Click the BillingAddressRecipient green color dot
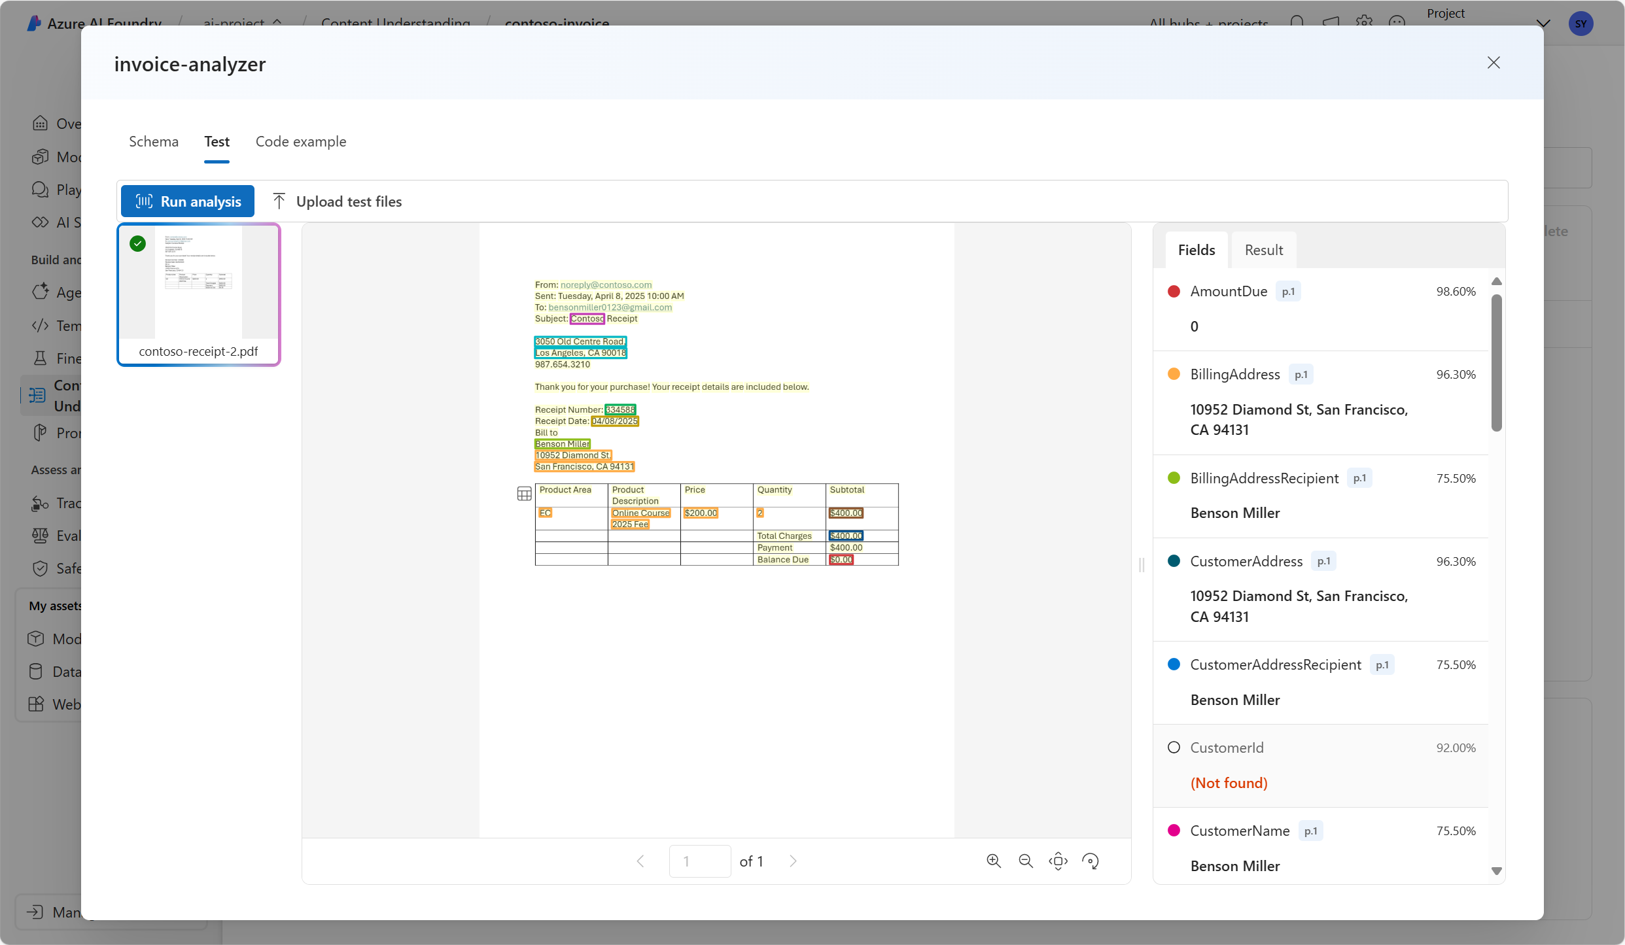1625x945 pixels. click(x=1174, y=478)
